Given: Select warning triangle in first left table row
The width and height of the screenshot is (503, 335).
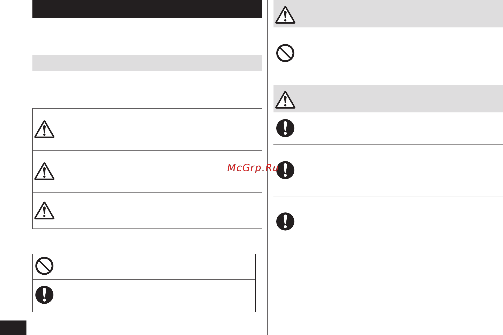Looking at the screenshot, I should [44, 129].
